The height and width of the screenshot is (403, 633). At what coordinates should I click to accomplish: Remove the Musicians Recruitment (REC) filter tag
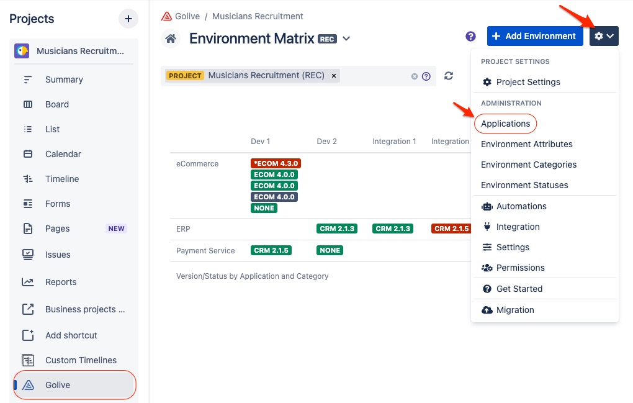coord(334,76)
